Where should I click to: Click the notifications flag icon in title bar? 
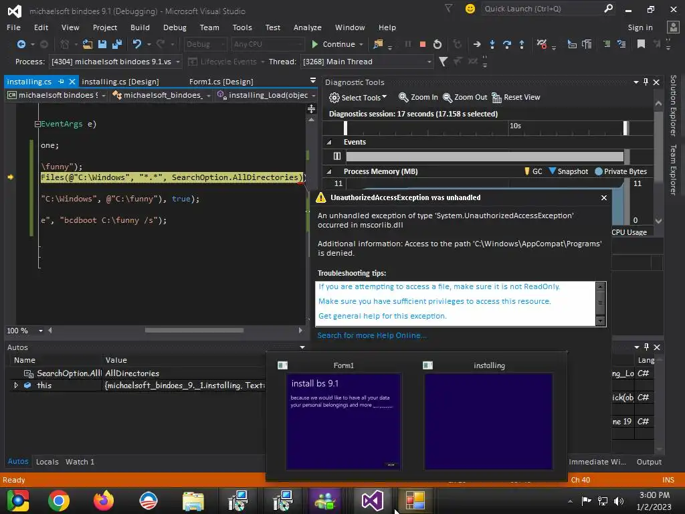click(449, 8)
